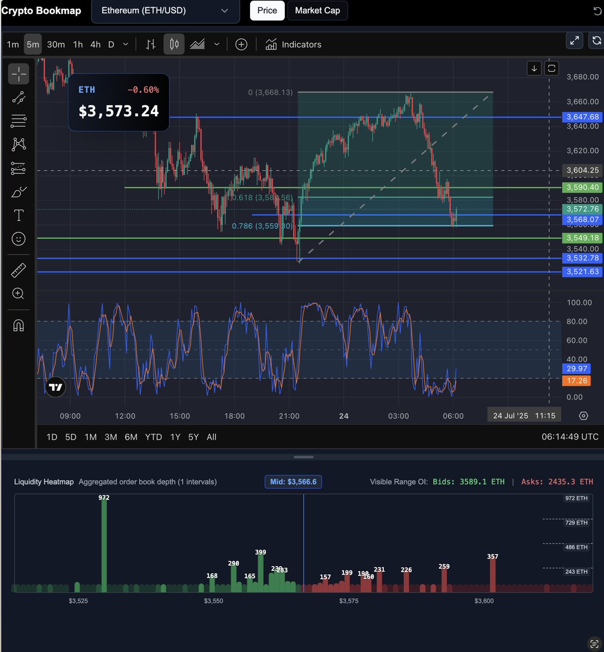Click the capture icon at bottom right
Image resolution: width=604 pixels, height=652 pixels.
coord(594,643)
